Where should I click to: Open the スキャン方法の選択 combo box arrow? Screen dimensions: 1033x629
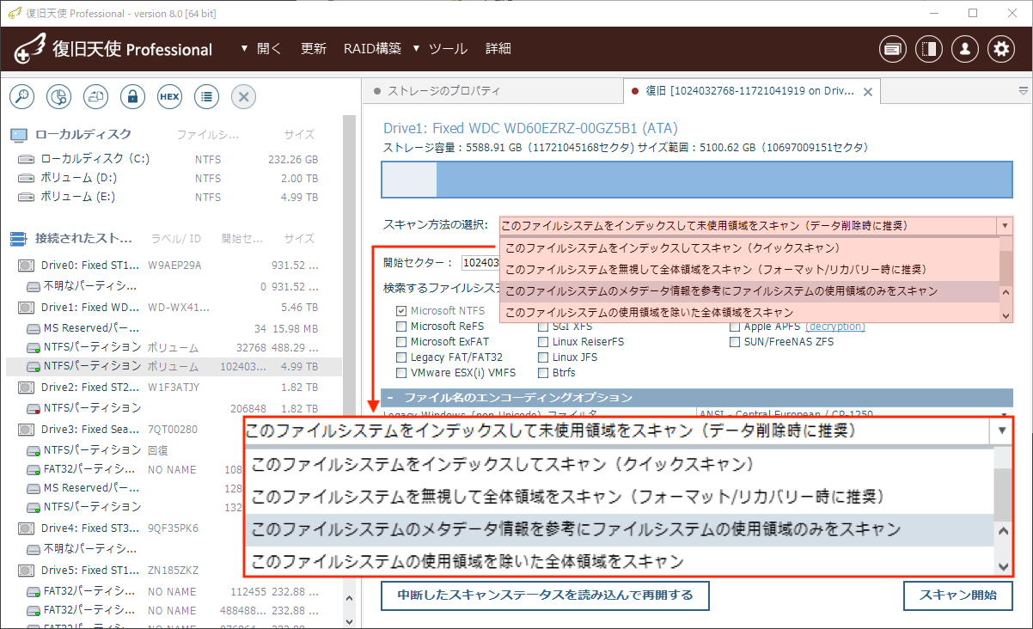point(1005,226)
